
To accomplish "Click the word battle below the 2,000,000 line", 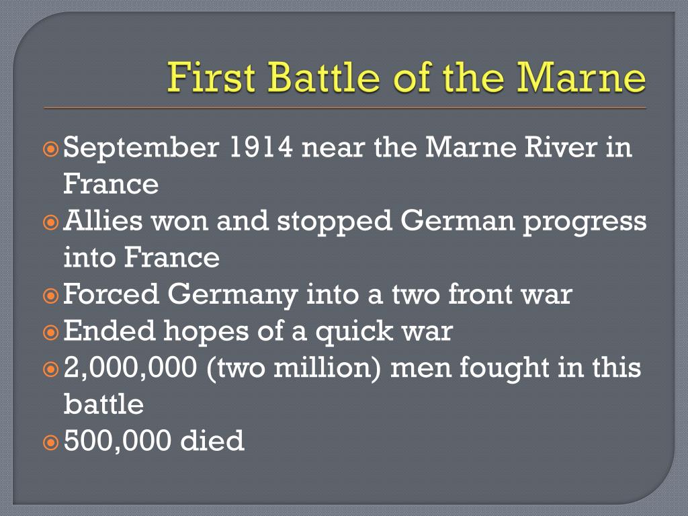I will 103,404.
